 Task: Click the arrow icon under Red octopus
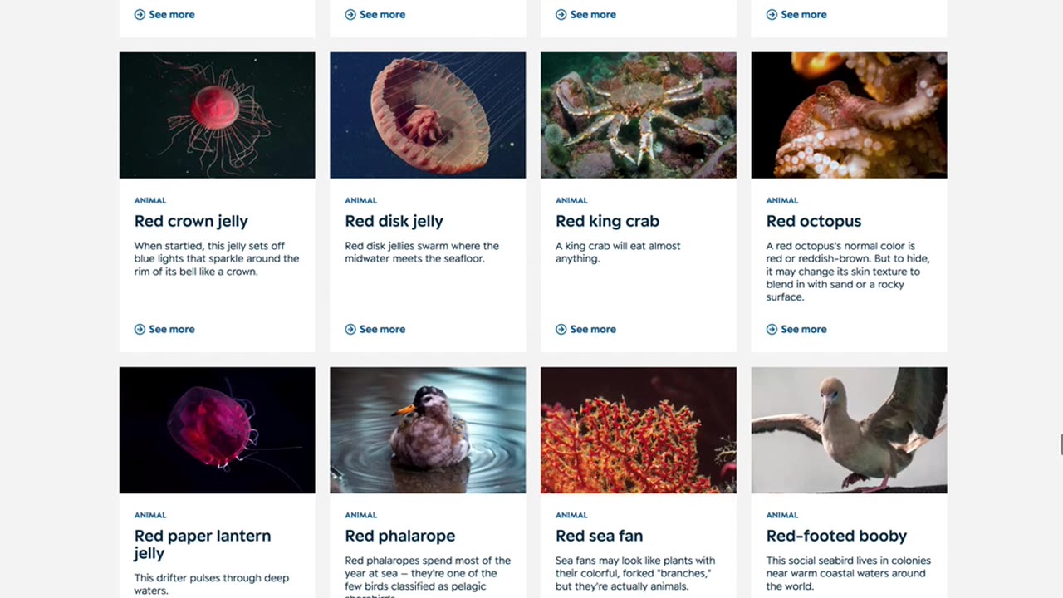(x=772, y=330)
